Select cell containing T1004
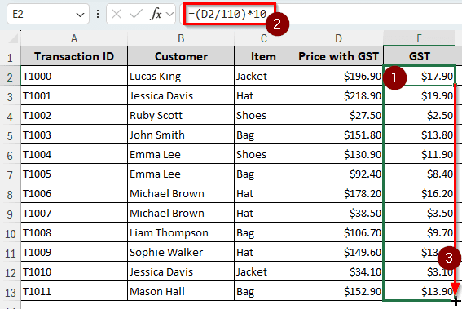 [74, 154]
